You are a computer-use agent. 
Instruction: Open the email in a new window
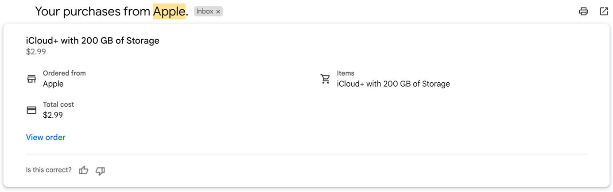(604, 12)
